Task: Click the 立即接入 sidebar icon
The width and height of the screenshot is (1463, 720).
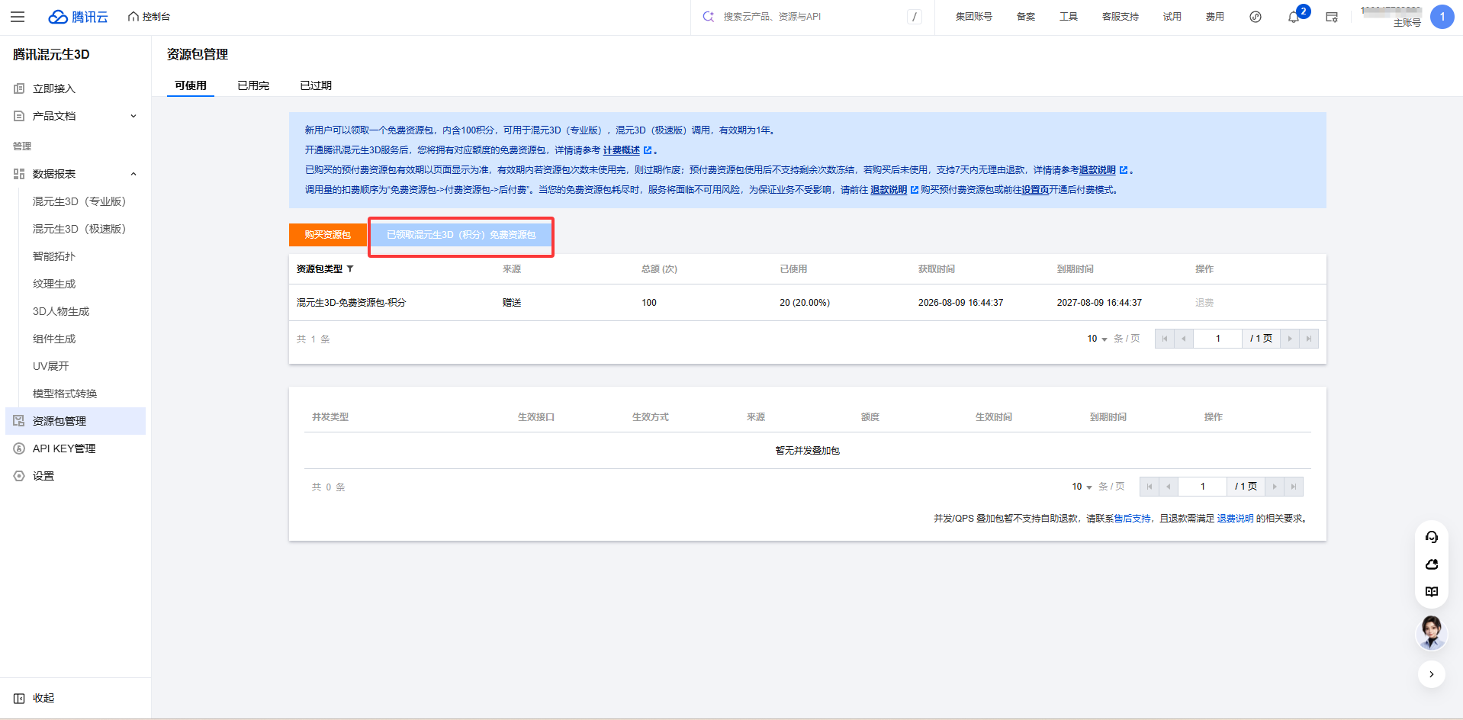Action: (x=19, y=88)
